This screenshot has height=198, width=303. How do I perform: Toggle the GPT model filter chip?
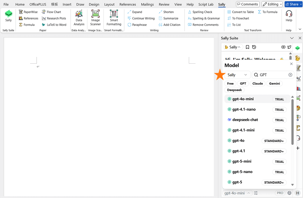tap(243, 84)
